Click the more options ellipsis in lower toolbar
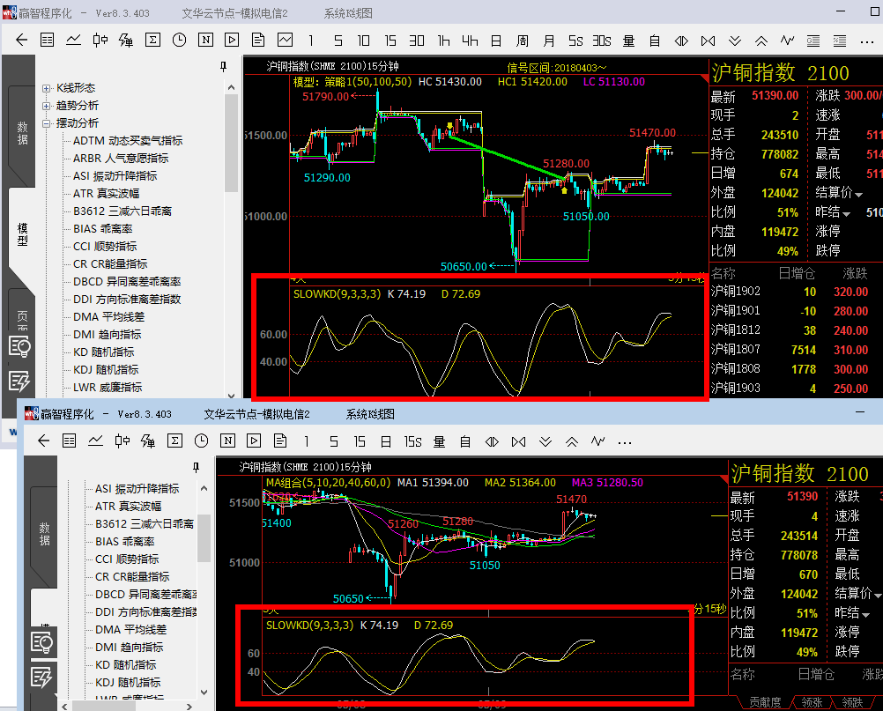The width and height of the screenshot is (883, 711). [627, 441]
